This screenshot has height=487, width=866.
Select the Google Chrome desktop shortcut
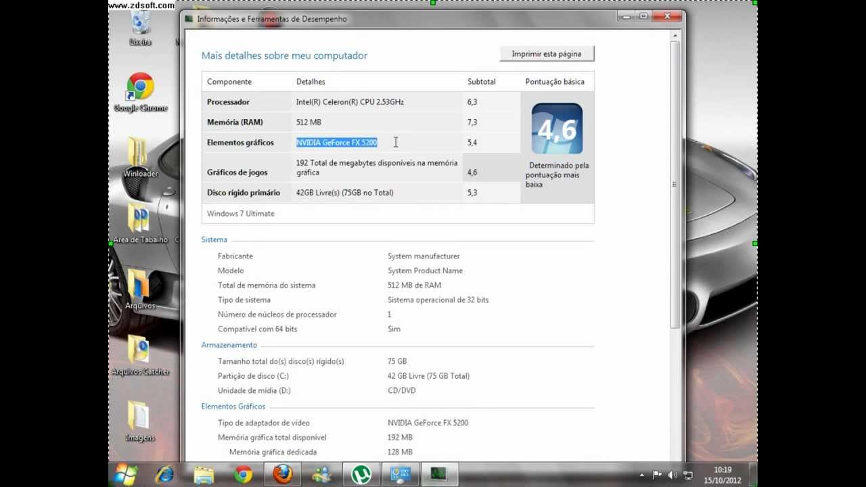pos(140,93)
